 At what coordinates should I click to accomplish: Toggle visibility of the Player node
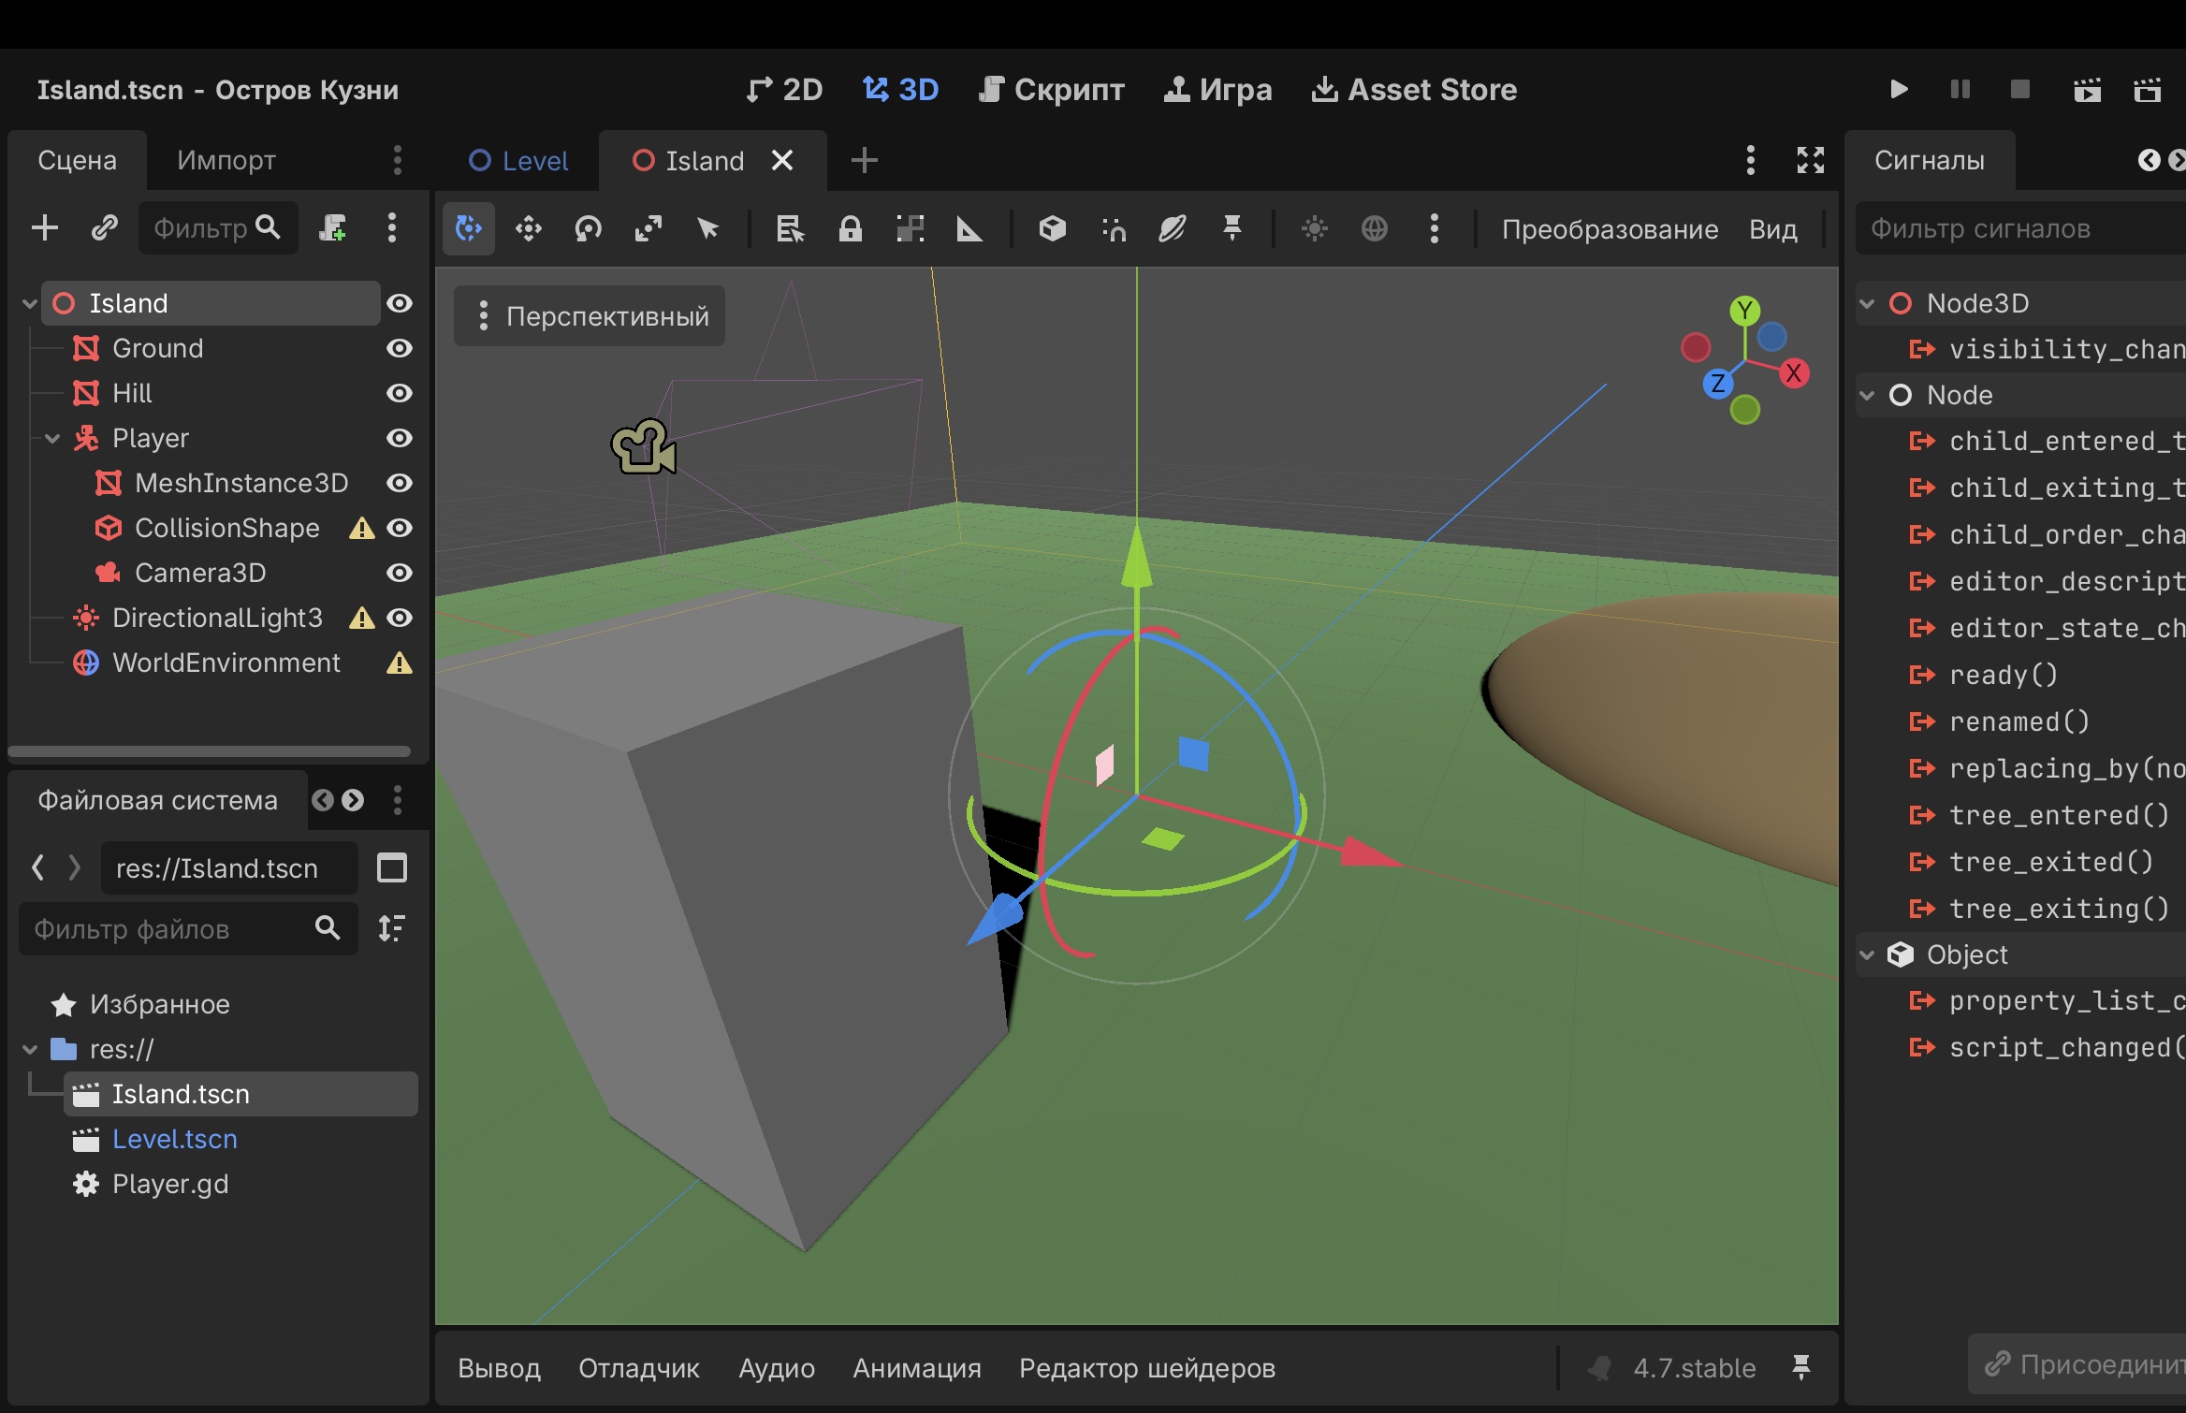[x=400, y=438]
